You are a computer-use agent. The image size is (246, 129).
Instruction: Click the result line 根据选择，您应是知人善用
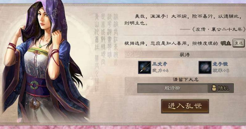coord(171,43)
